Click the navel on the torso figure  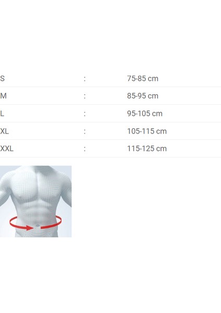38,225
